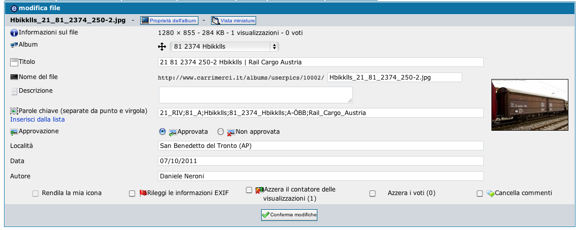Screen dimensions: 579x230
Task: Click the reset views counter icon
Action: point(260,190)
